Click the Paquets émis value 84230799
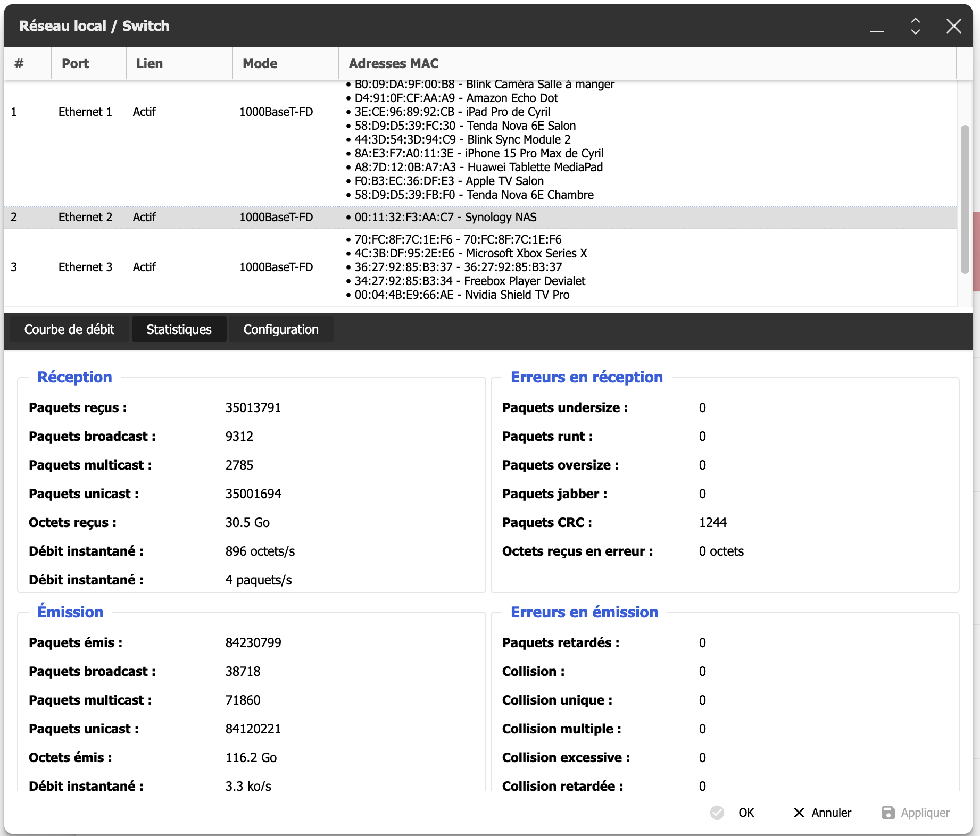 253,642
